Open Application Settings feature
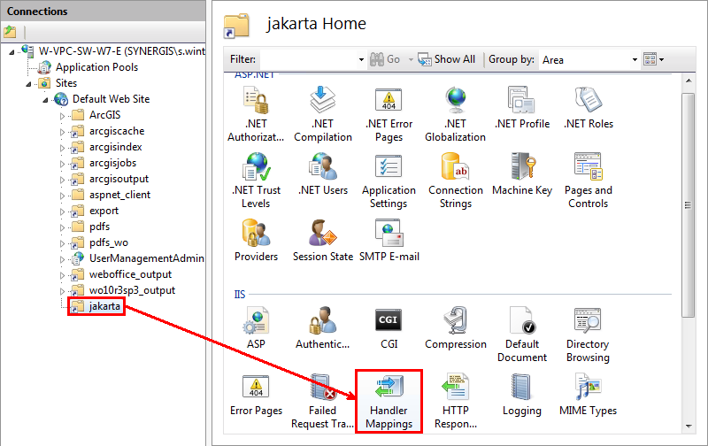The image size is (708, 446). pos(389,181)
